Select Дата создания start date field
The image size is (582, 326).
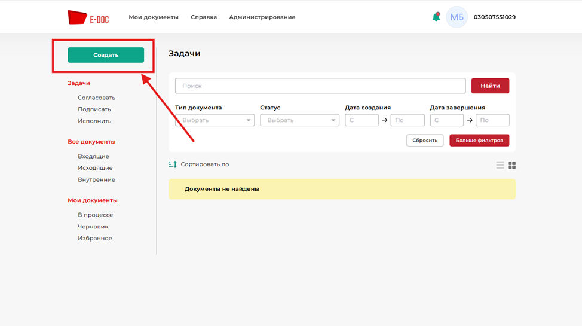pos(362,120)
